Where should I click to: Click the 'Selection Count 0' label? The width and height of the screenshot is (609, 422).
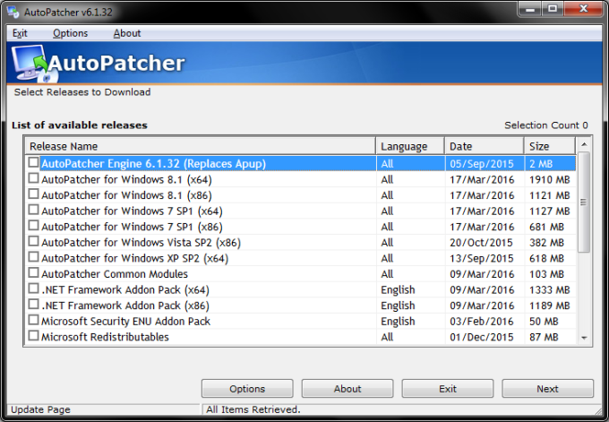pos(546,125)
